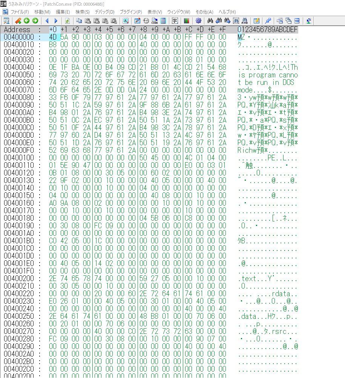
Task: Open the デバッグ(D) menu
Action: click(x=104, y=12)
